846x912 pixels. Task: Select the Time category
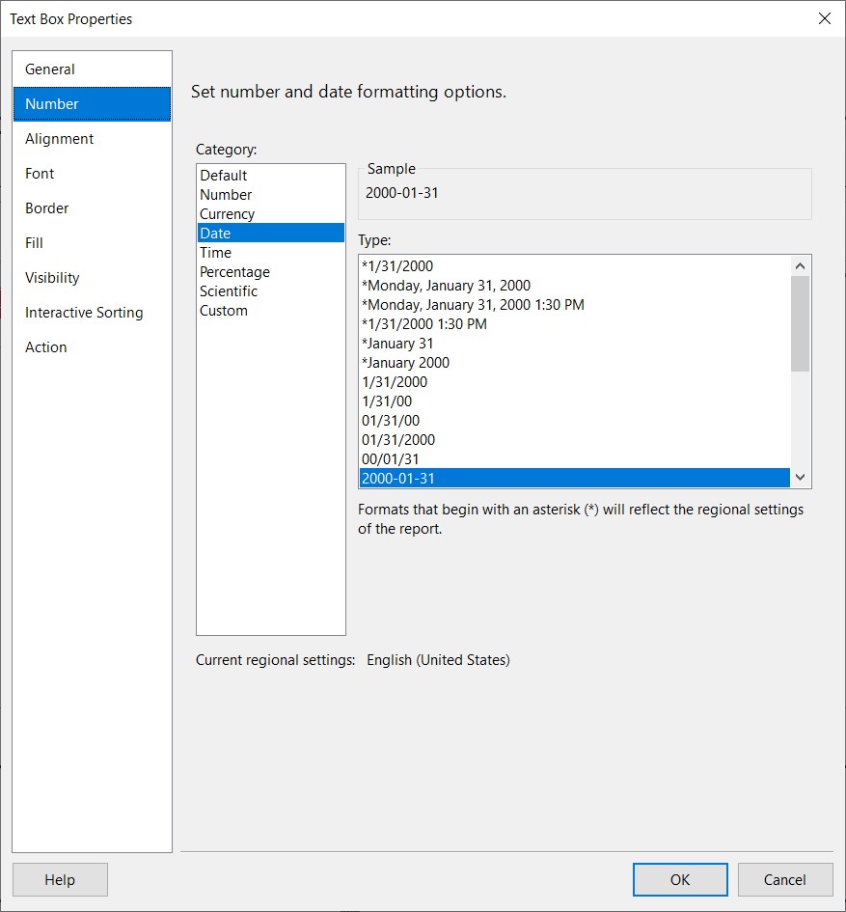click(x=271, y=253)
